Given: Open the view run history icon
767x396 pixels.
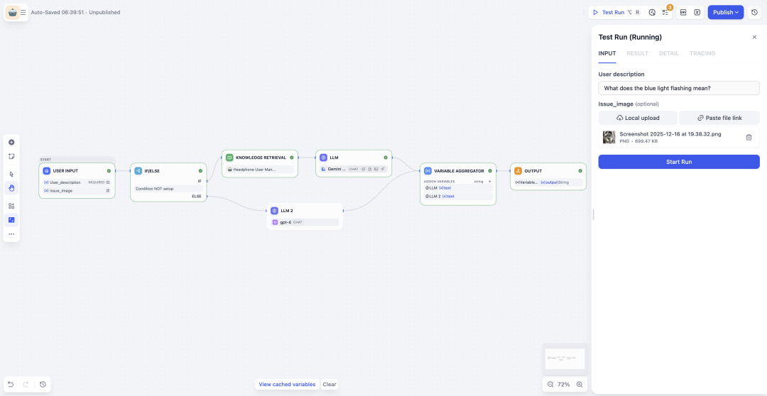Looking at the screenshot, I should click(x=652, y=12).
